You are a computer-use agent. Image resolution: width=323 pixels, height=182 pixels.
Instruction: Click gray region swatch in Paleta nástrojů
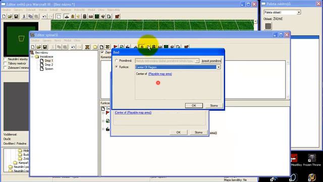(268, 26)
